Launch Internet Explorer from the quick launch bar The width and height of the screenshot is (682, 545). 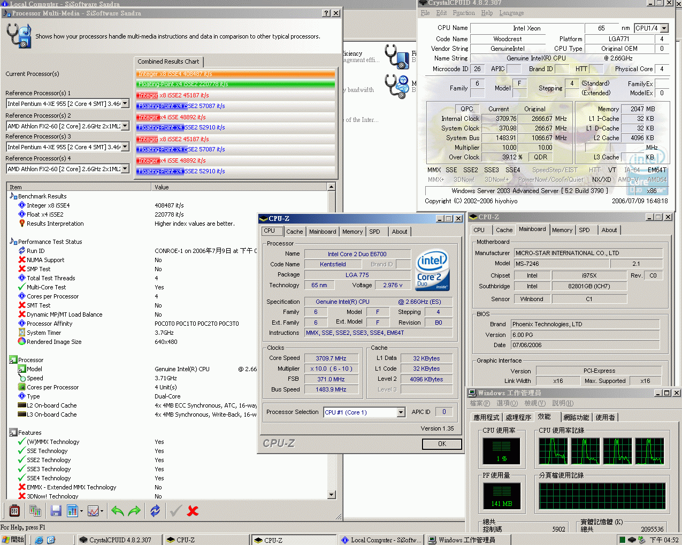pyautogui.click(x=39, y=540)
